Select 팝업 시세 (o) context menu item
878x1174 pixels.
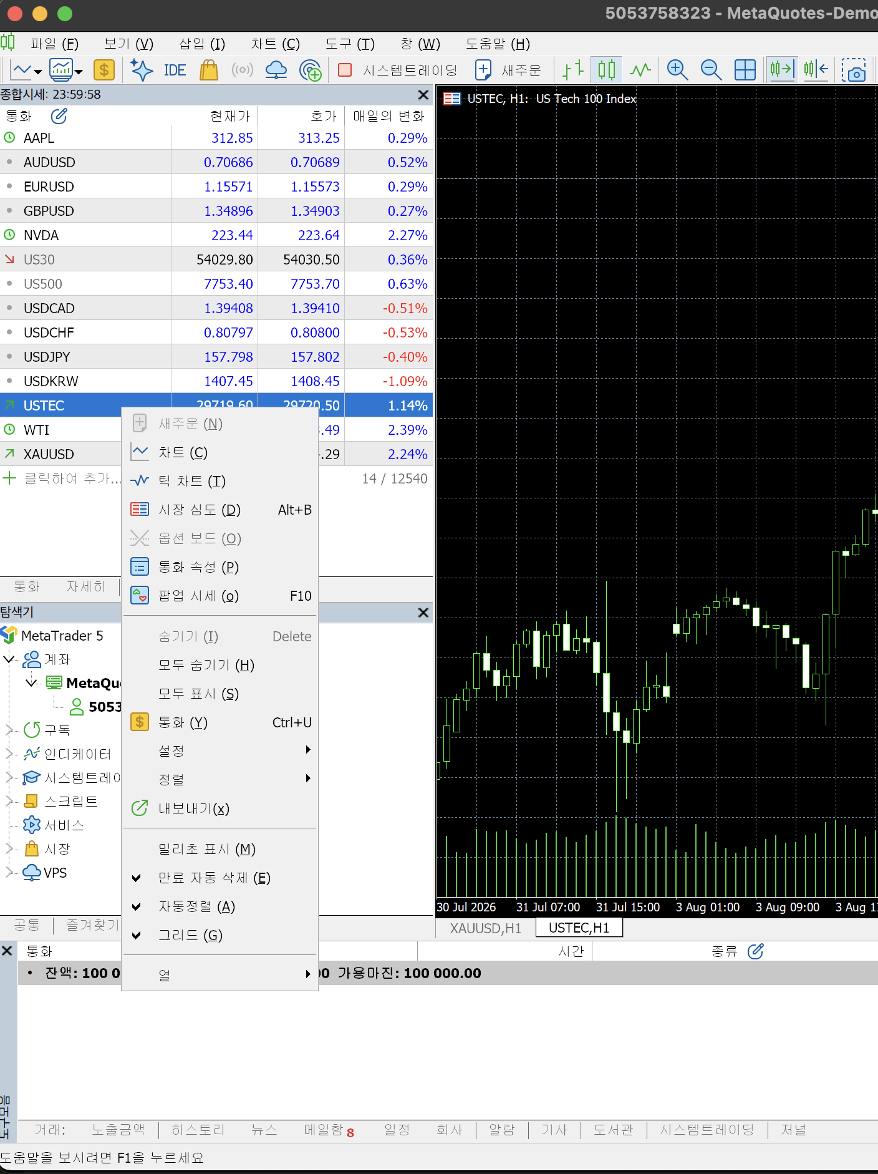tap(220, 596)
